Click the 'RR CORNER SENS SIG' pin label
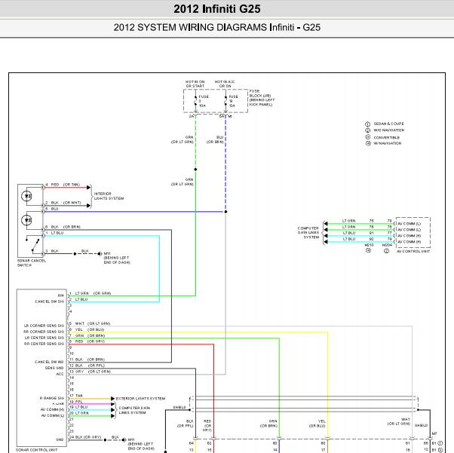The image size is (454, 453). (x=44, y=332)
